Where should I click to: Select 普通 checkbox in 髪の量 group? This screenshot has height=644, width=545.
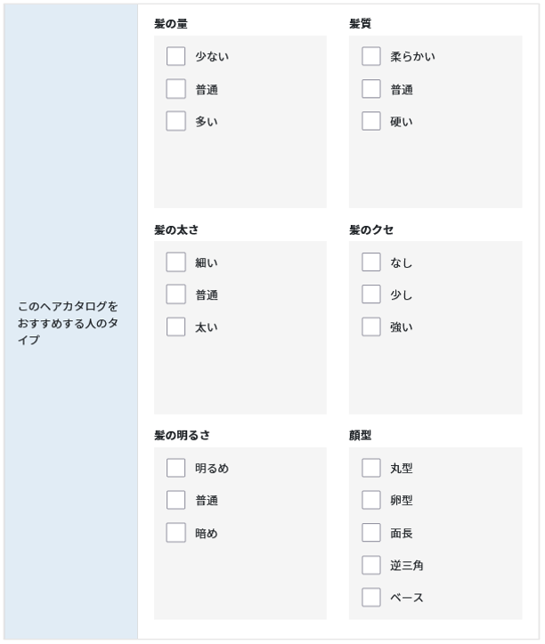pyautogui.click(x=175, y=89)
